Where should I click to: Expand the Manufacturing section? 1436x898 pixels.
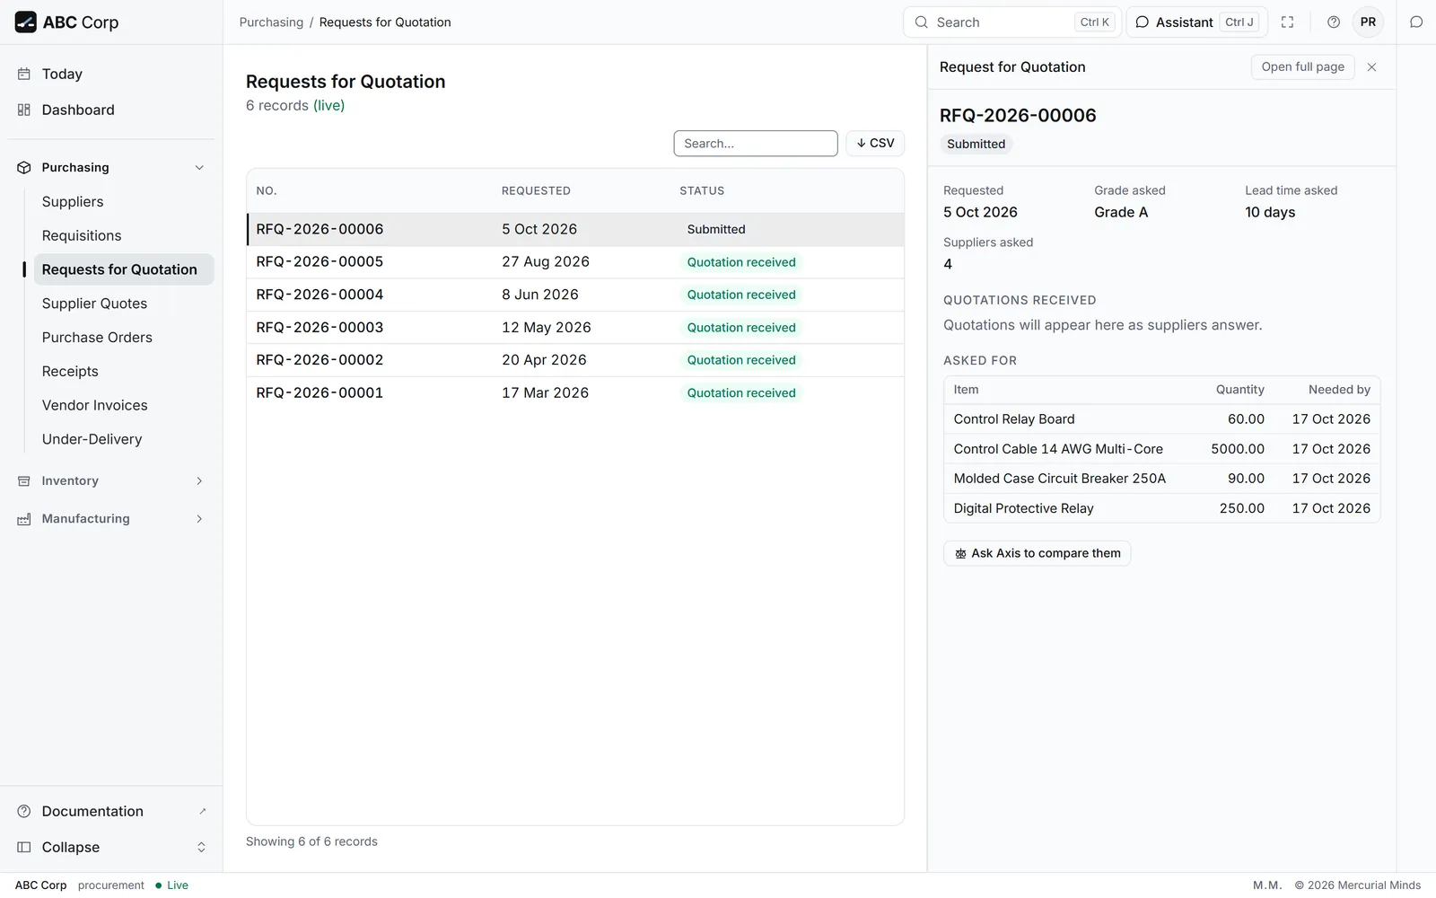[111, 519]
